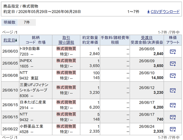Sort table by 約定日 column
183x140 pixels.
point(9,40)
